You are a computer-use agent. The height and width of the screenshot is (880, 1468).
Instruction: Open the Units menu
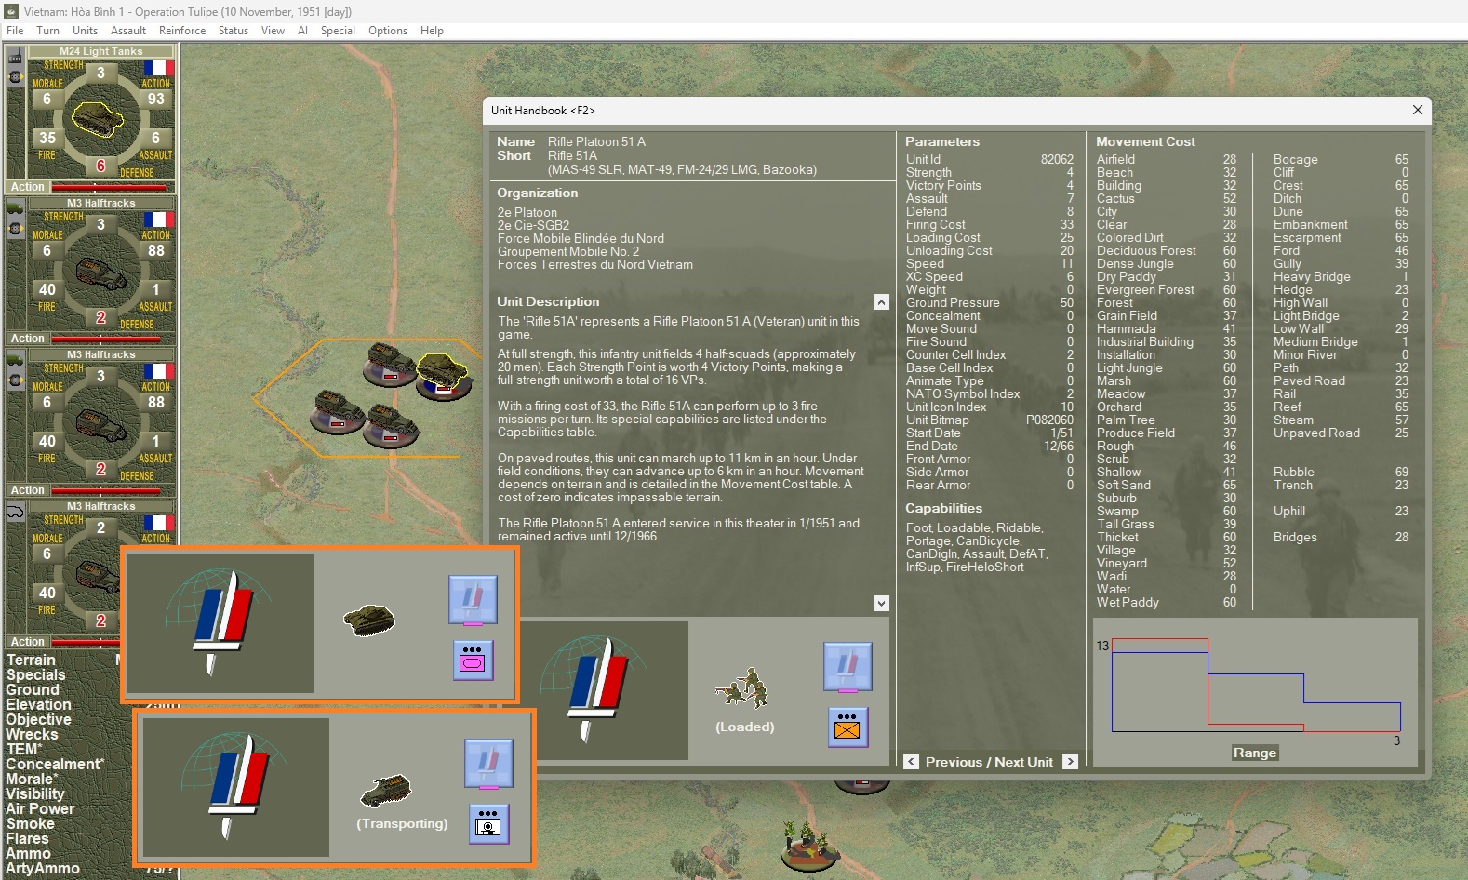[x=85, y=31]
